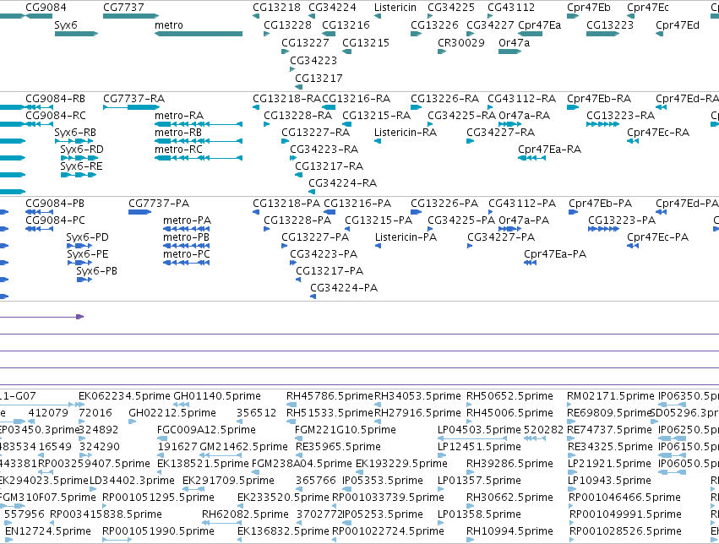The image size is (719, 544).
Task: Click transcript CG13223-RA
Action: (x=603, y=124)
